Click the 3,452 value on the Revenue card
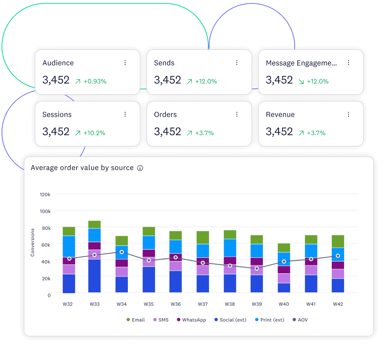This screenshot has width=390, height=351. (279, 133)
